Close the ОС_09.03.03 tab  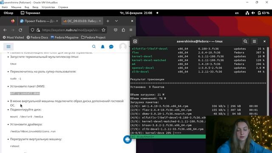click(x=100, y=21)
